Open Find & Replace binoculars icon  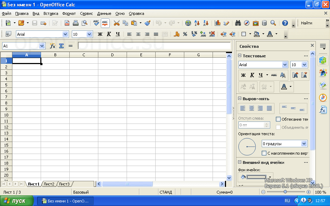coord(238,23)
